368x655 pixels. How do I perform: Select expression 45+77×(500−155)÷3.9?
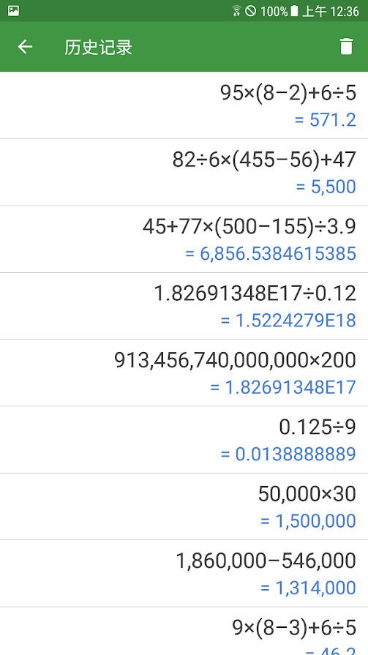click(249, 226)
